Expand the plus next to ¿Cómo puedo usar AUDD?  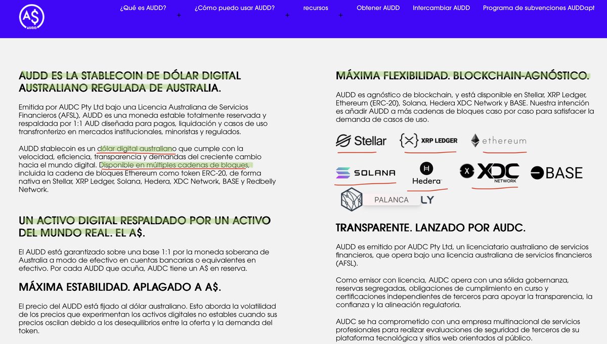[287, 15]
